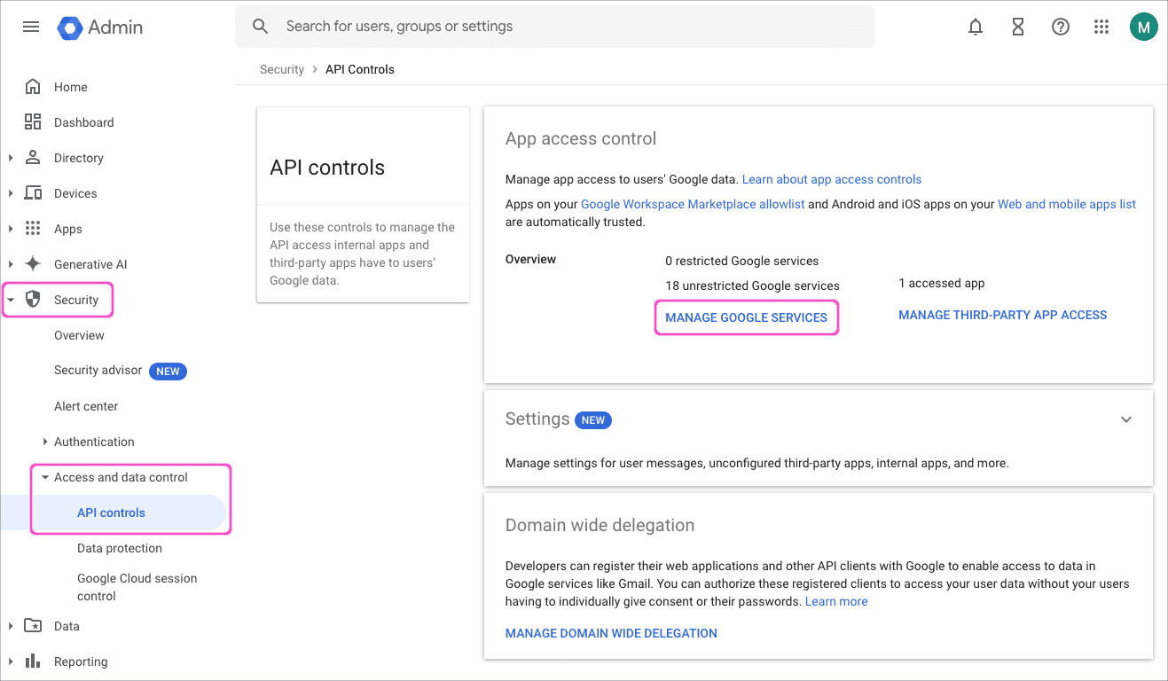Image resolution: width=1168 pixels, height=681 pixels.
Task: Open Dashboard from the sidebar
Action: coord(84,121)
